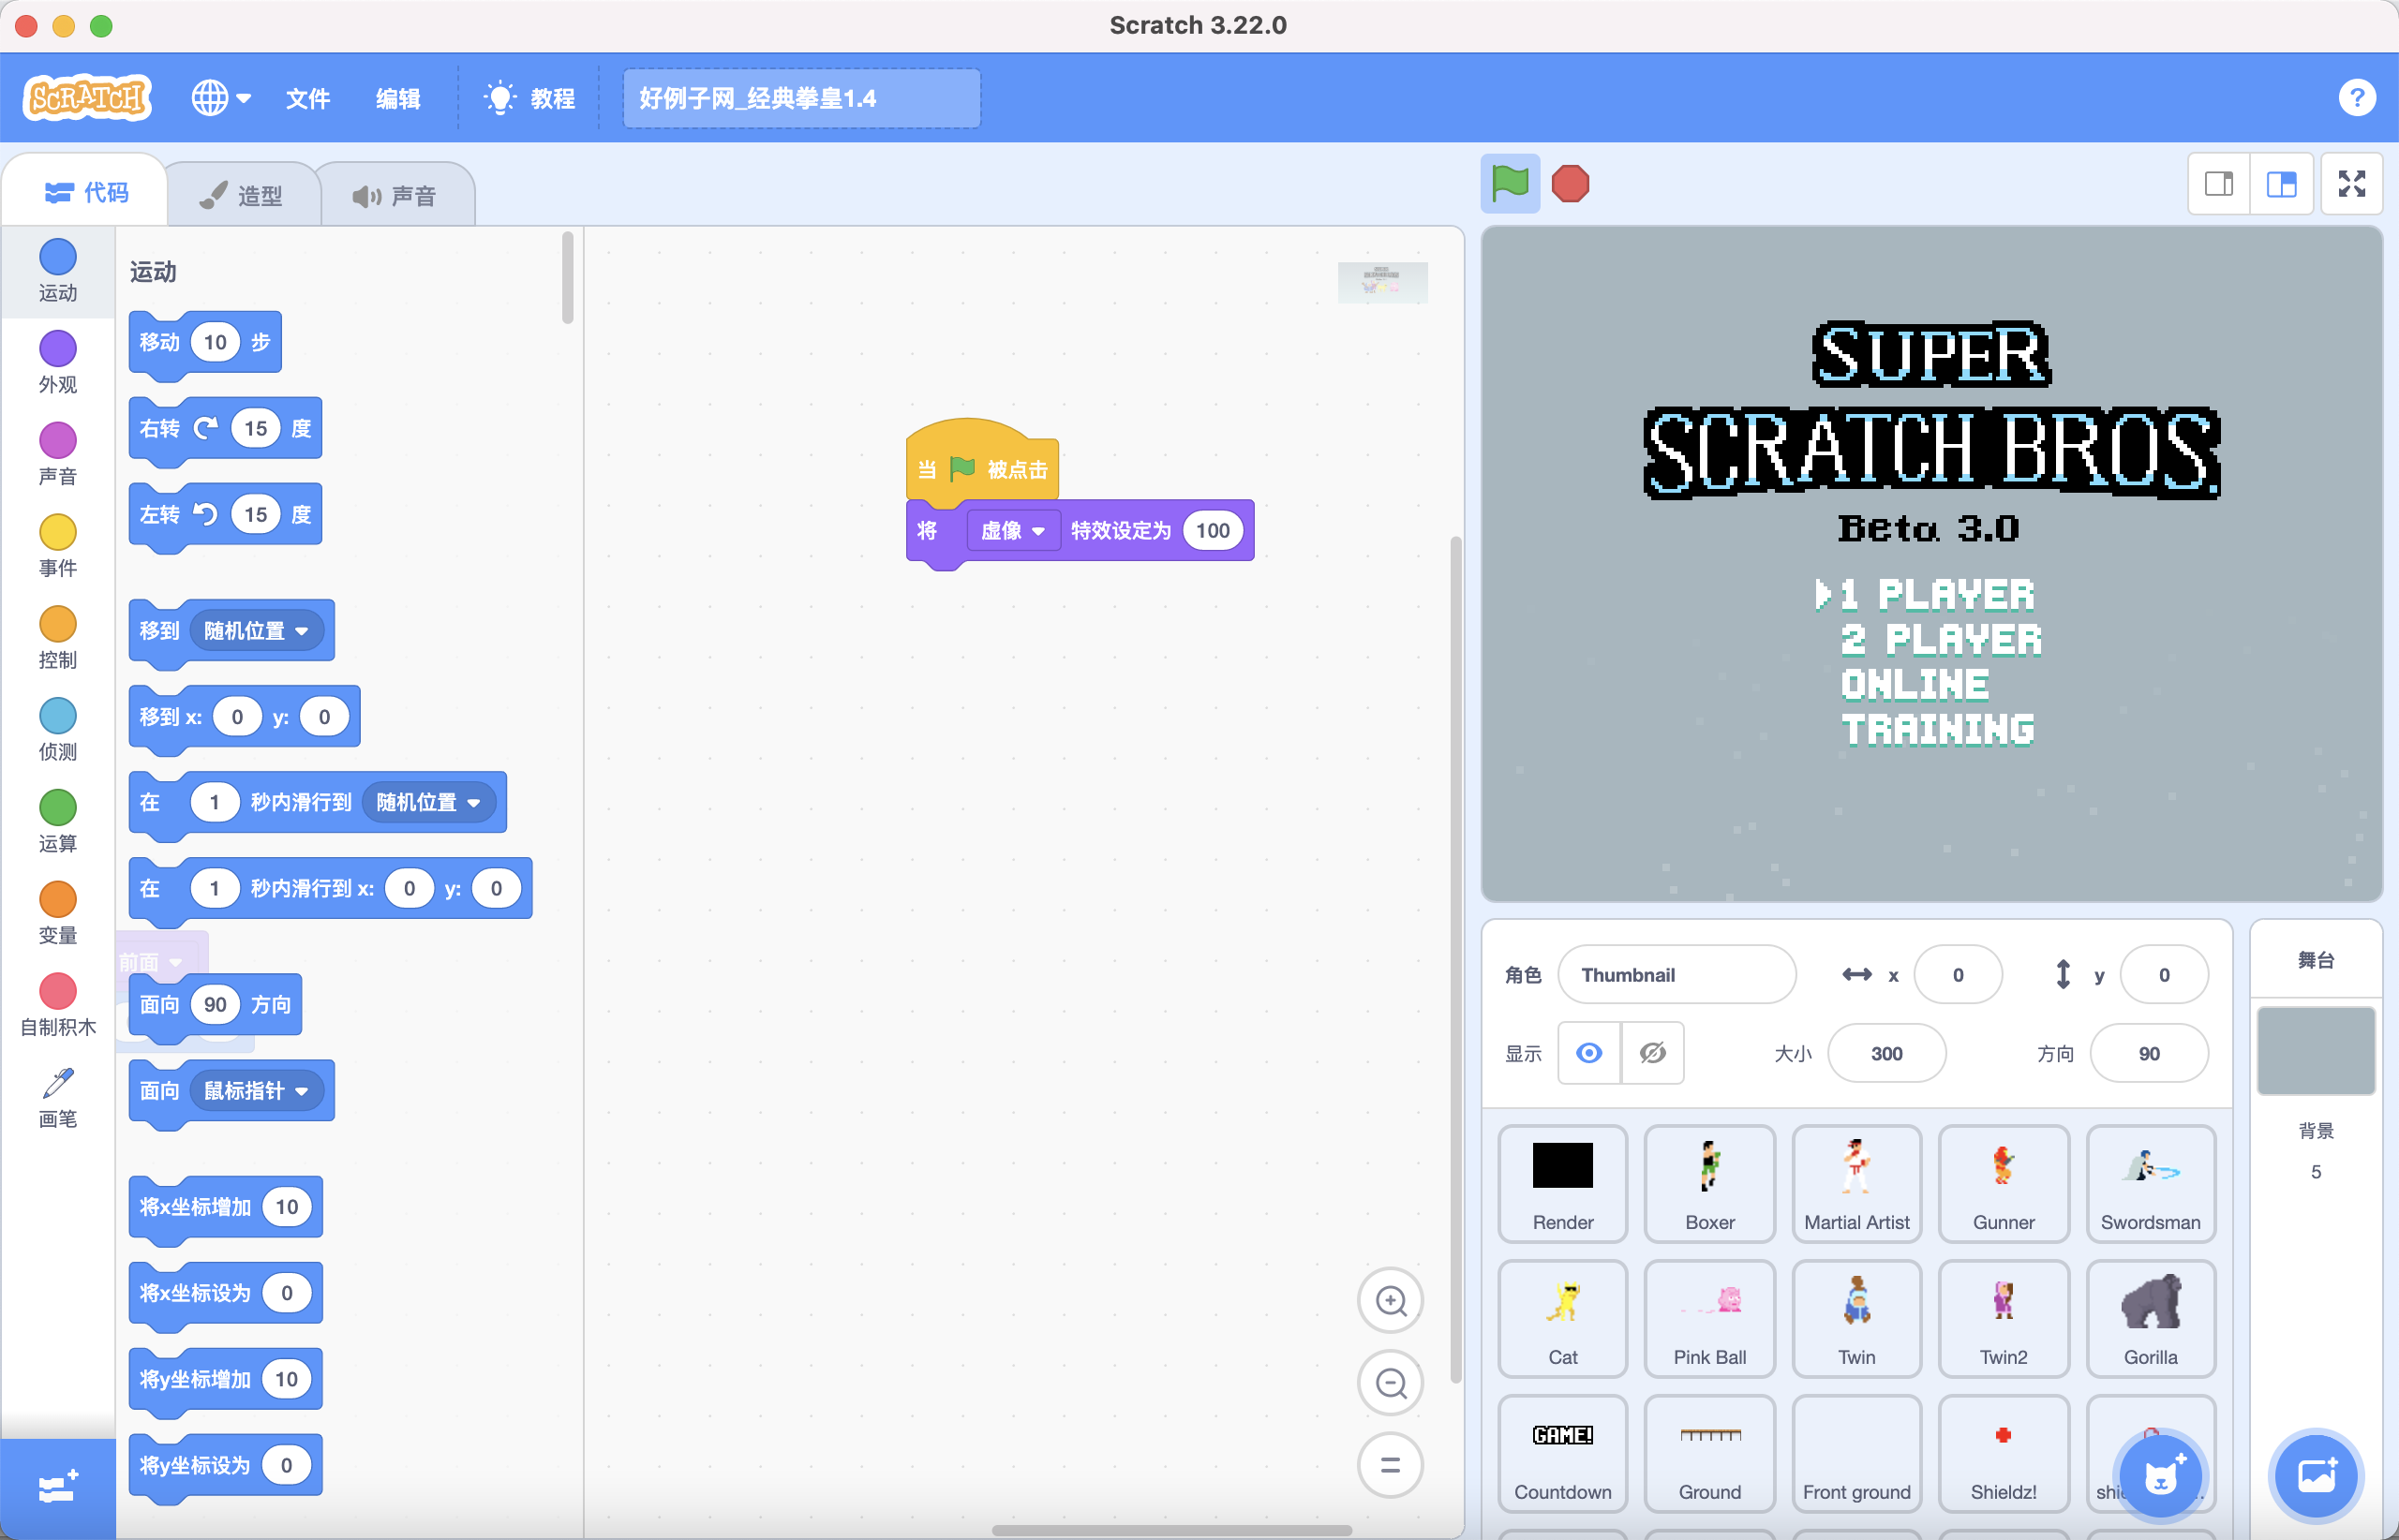Viewport: 2399px width, 1540px height.
Task: Select the 变量 block category
Action: (x=58, y=914)
